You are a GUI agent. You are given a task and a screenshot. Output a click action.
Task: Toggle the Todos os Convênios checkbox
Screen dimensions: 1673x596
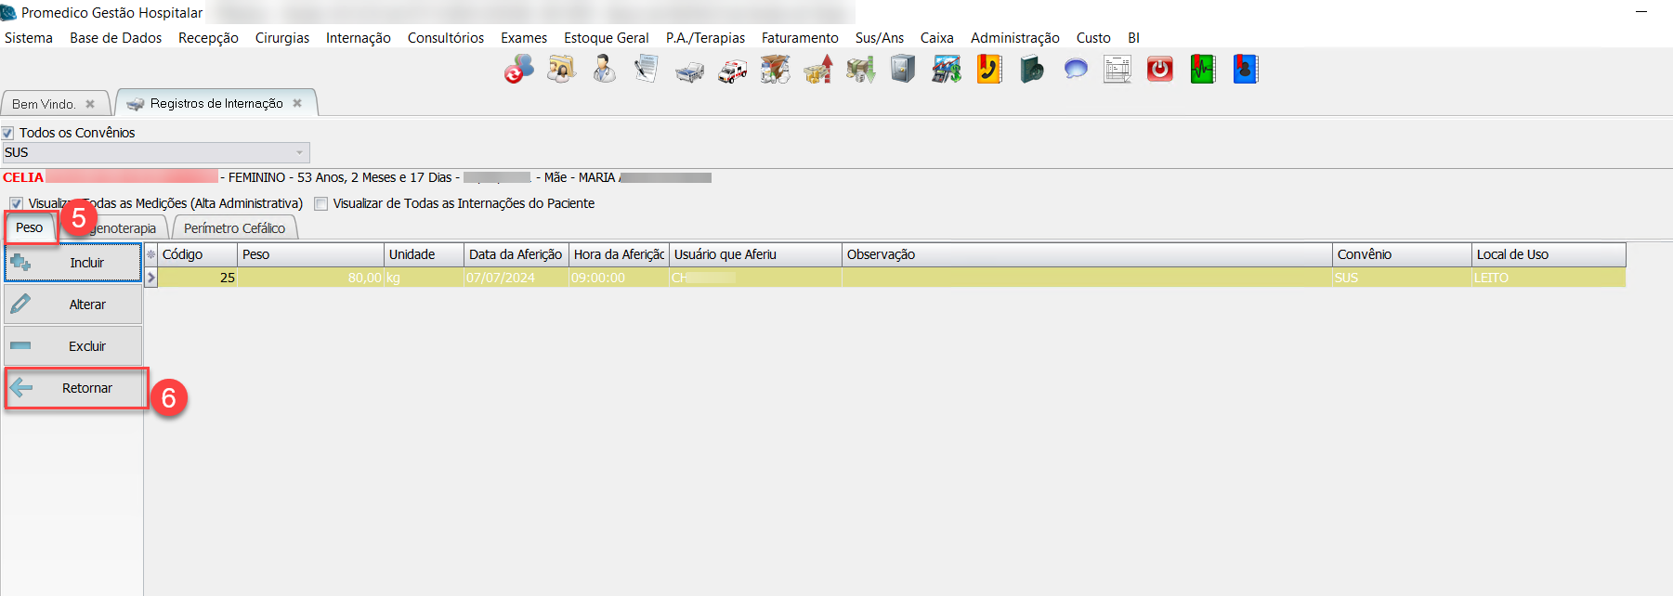pyautogui.click(x=8, y=133)
